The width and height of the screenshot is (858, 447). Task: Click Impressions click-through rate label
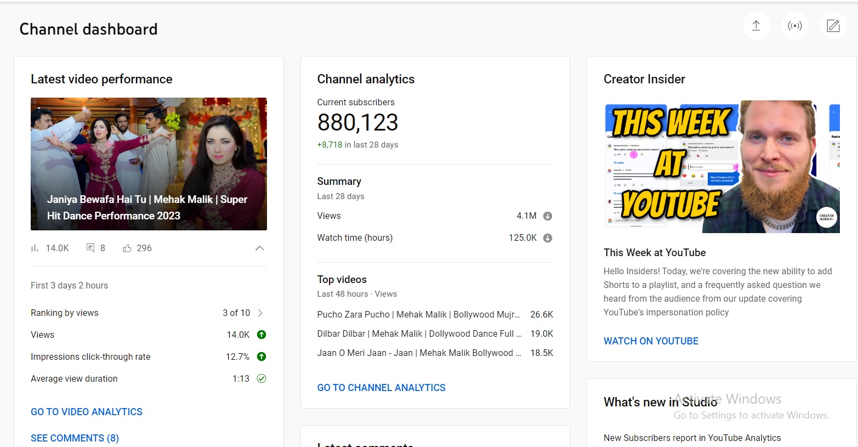click(x=90, y=357)
